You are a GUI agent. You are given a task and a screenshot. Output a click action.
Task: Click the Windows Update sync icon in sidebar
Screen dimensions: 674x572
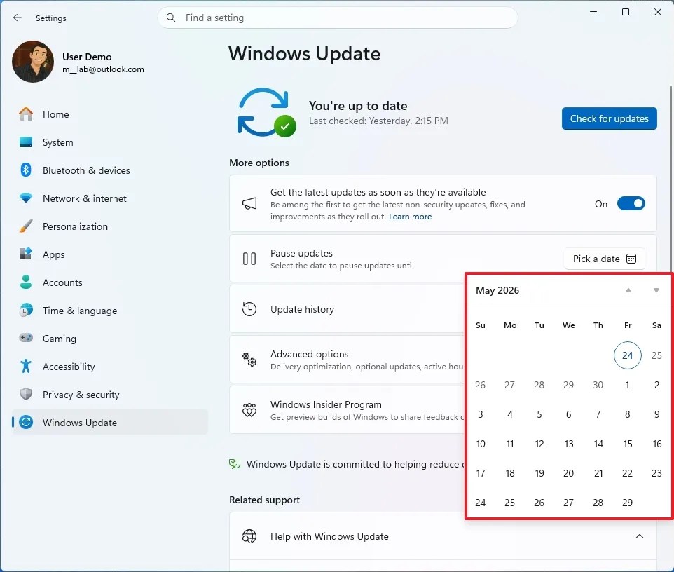[26, 422]
